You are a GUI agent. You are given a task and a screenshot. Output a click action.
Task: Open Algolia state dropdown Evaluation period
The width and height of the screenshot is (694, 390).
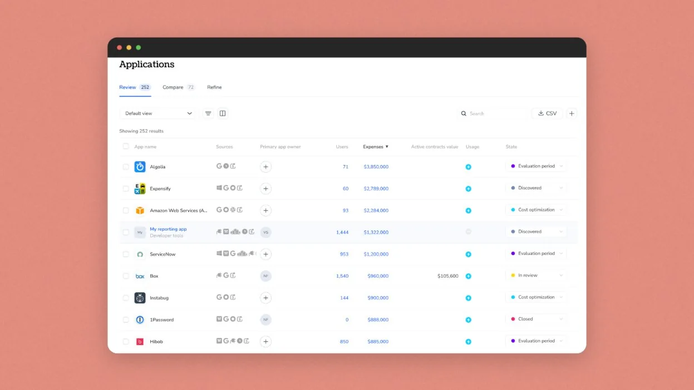tap(537, 166)
